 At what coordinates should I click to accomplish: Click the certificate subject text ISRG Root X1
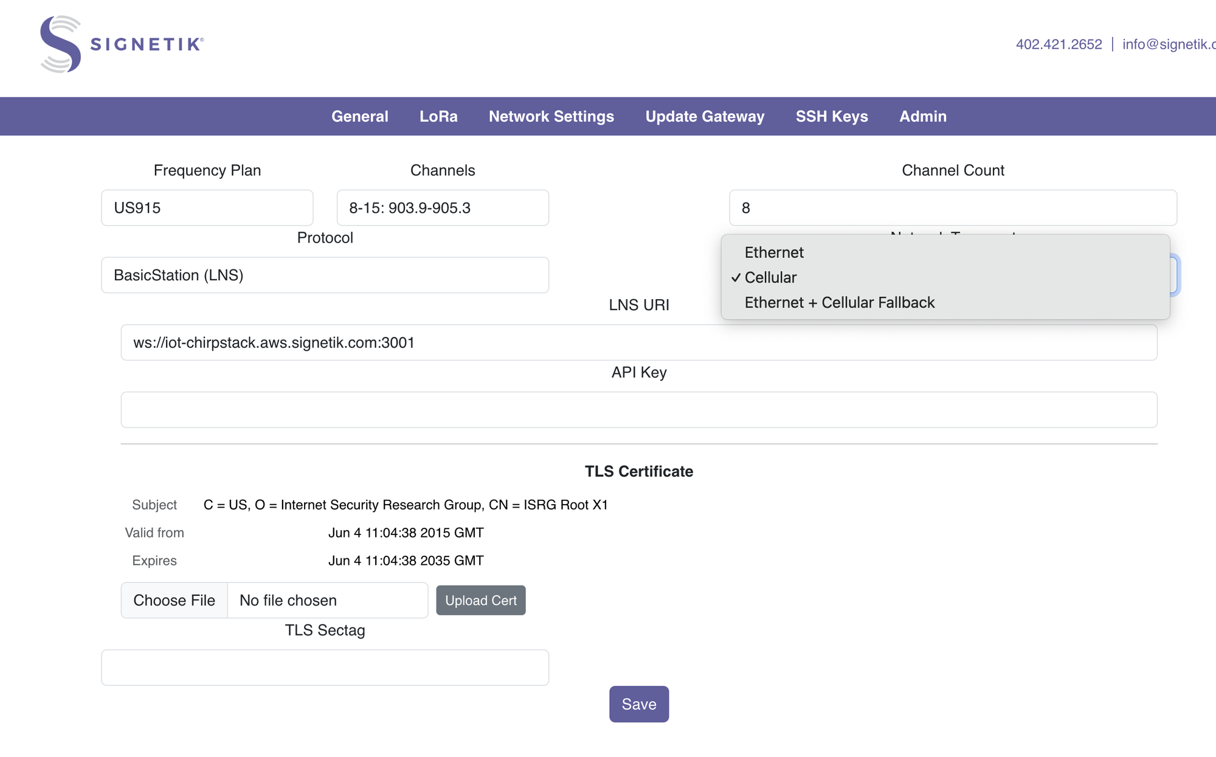pyautogui.click(x=406, y=505)
